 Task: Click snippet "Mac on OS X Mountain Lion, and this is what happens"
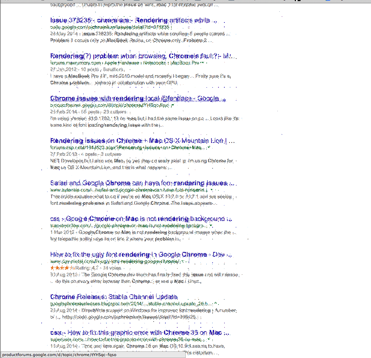[111, 168]
